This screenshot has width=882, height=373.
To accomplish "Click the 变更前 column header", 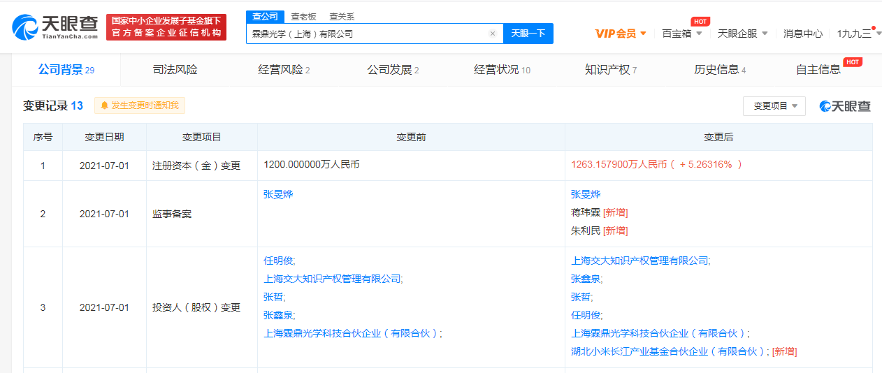I will pyautogui.click(x=411, y=137).
